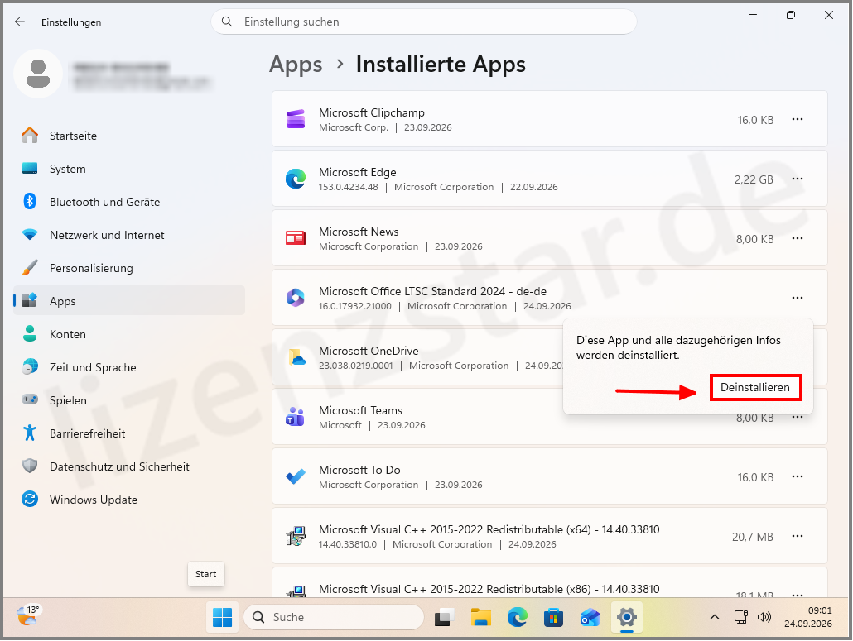The image size is (853, 641).
Task: Open more options for Microsoft Office LTSC
Action: pyautogui.click(x=798, y=298)
